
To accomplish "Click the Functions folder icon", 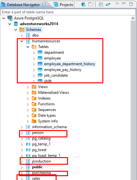I will coord(34,104).
